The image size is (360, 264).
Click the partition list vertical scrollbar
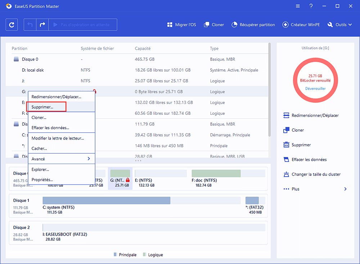270,90
